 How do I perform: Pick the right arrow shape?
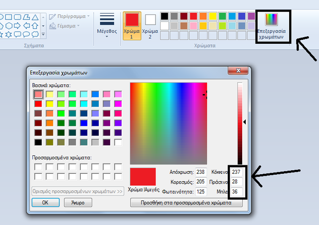click(17, 25)
